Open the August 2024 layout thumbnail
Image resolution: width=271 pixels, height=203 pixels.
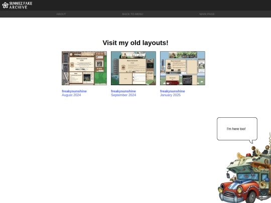coord(84,68)
